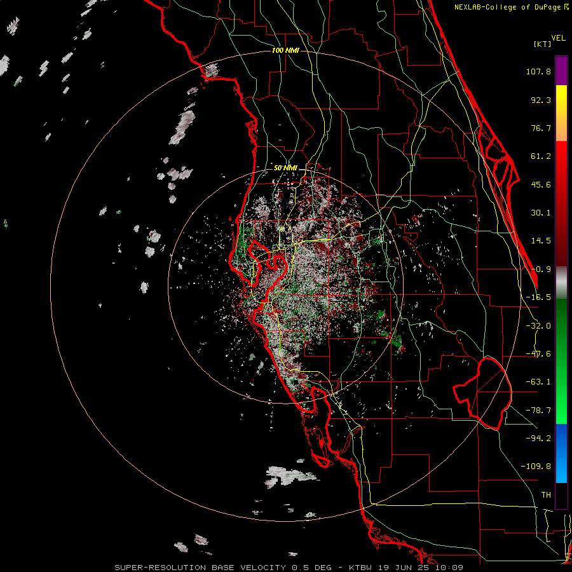Click the Super-Resolution Base Velocity caption

point(289,568)
